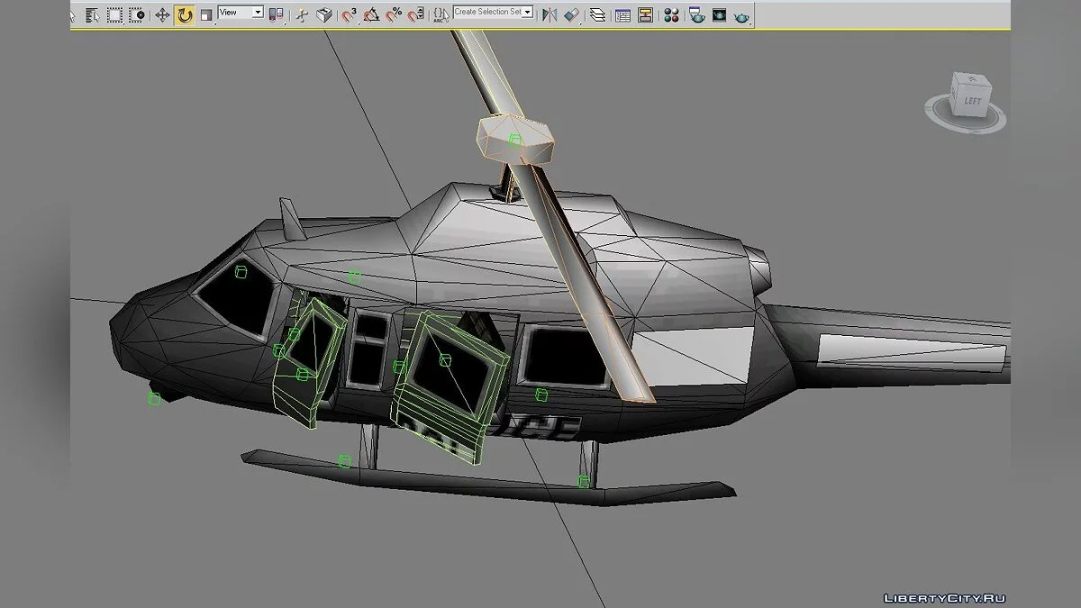Open the Select by Name dialog
The image size is (1081, 608).
pos(93,14)
